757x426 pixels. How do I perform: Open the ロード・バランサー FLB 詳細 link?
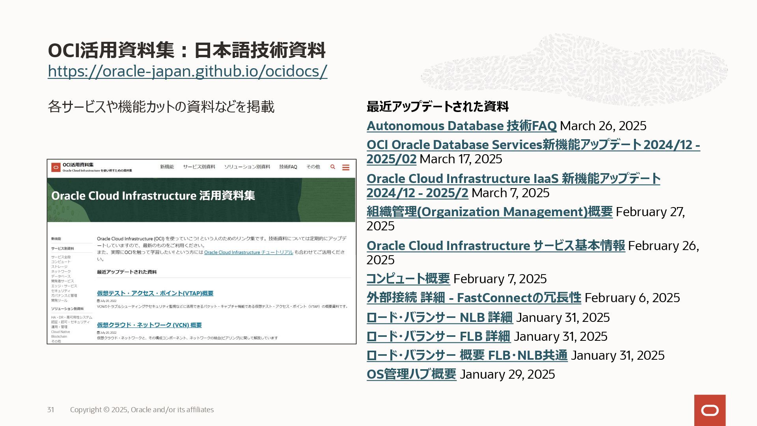(x=438, y=336)
